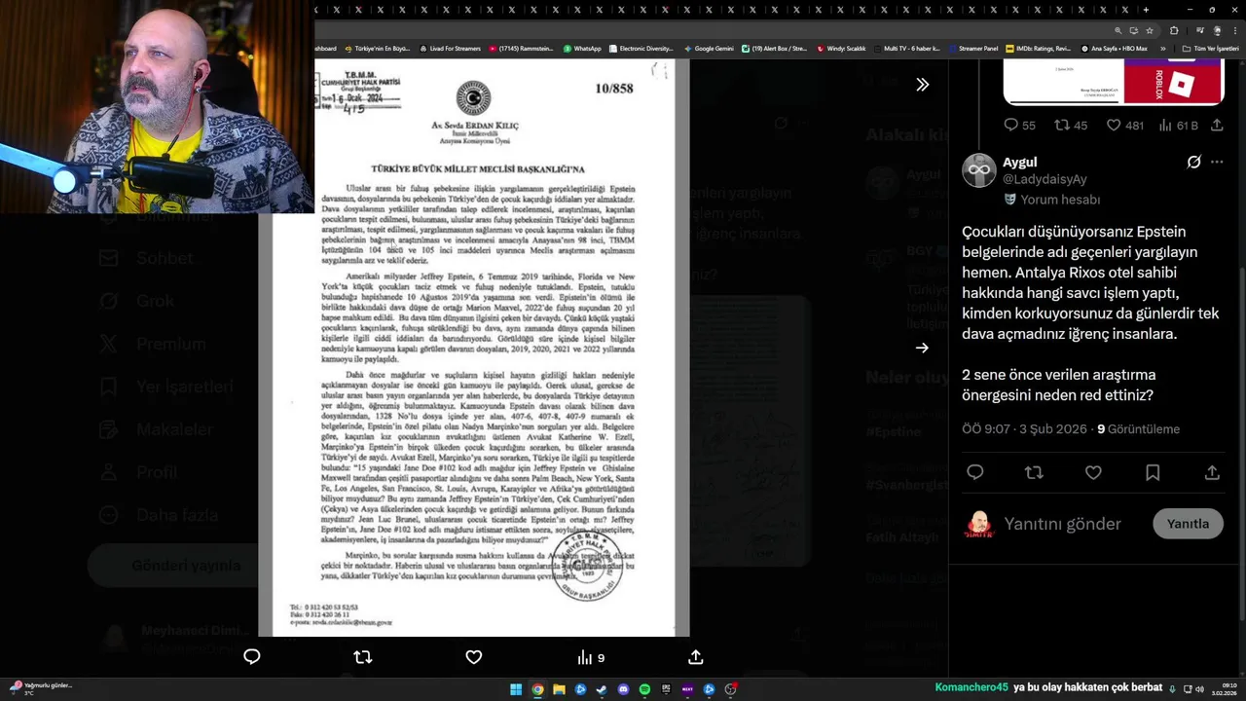Image resolution: width=1246 pixels, height=701 pixels.
Task: Open a new browser tab with plus
Action: 1146,10
